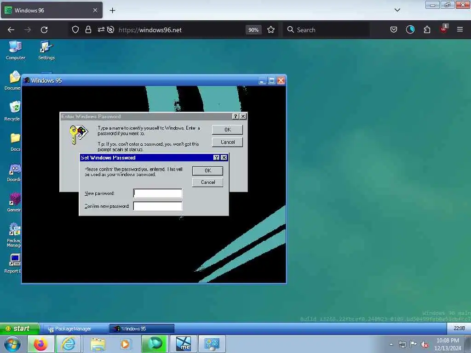Open a new browser tab
Image resolution: width=471 pixels, height=353 pixels.
pyautogui.click(x=112, y=11)
